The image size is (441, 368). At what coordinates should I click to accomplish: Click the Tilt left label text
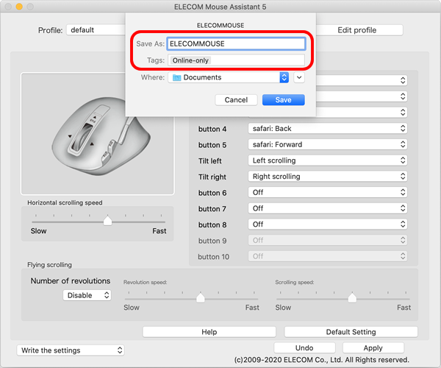(209, 160)
